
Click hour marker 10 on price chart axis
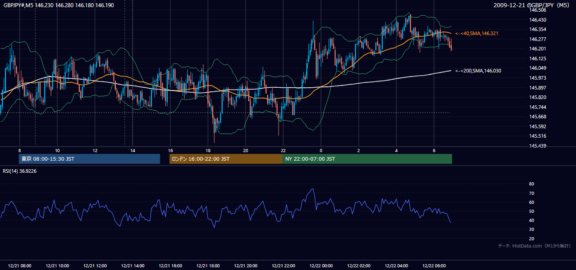pyautogui.click(x=57, y=150)
